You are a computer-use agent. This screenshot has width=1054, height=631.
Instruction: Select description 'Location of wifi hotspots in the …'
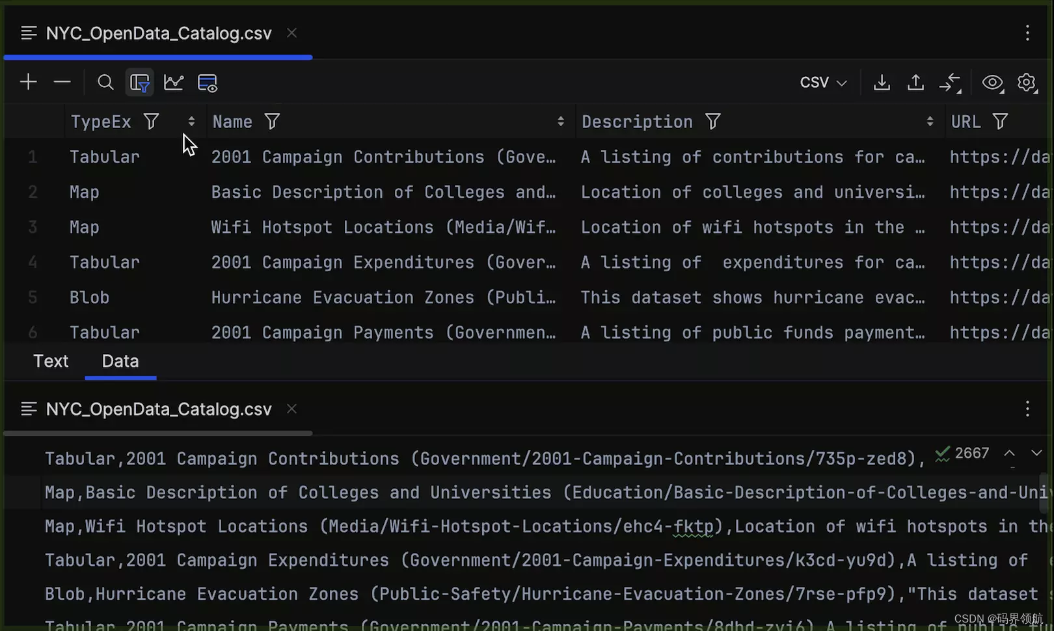(753, 227)
